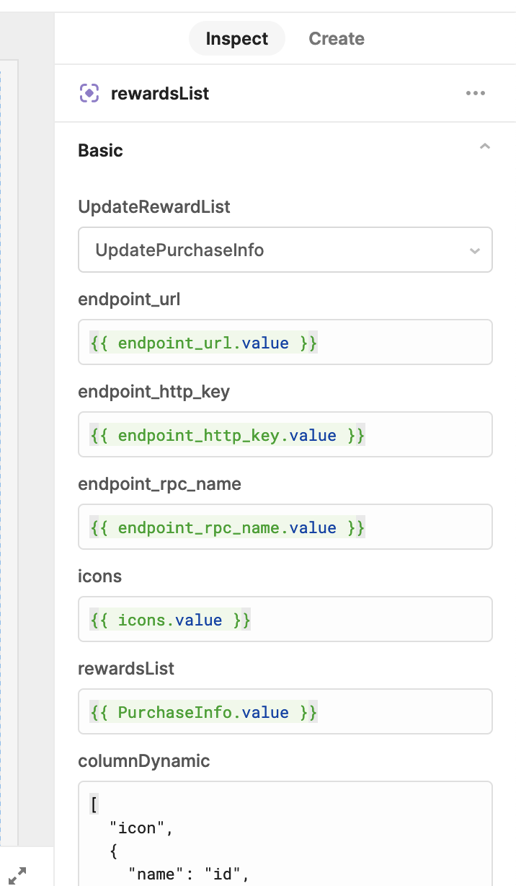Collapse the Basic section using its chevron

(485, 147)
